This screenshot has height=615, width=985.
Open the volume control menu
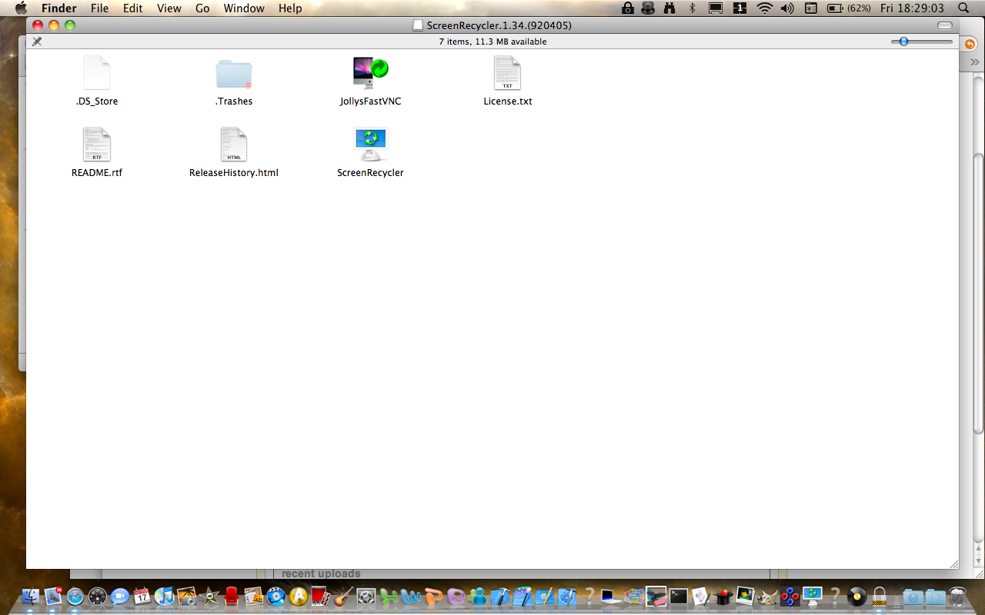coord(787,8)
